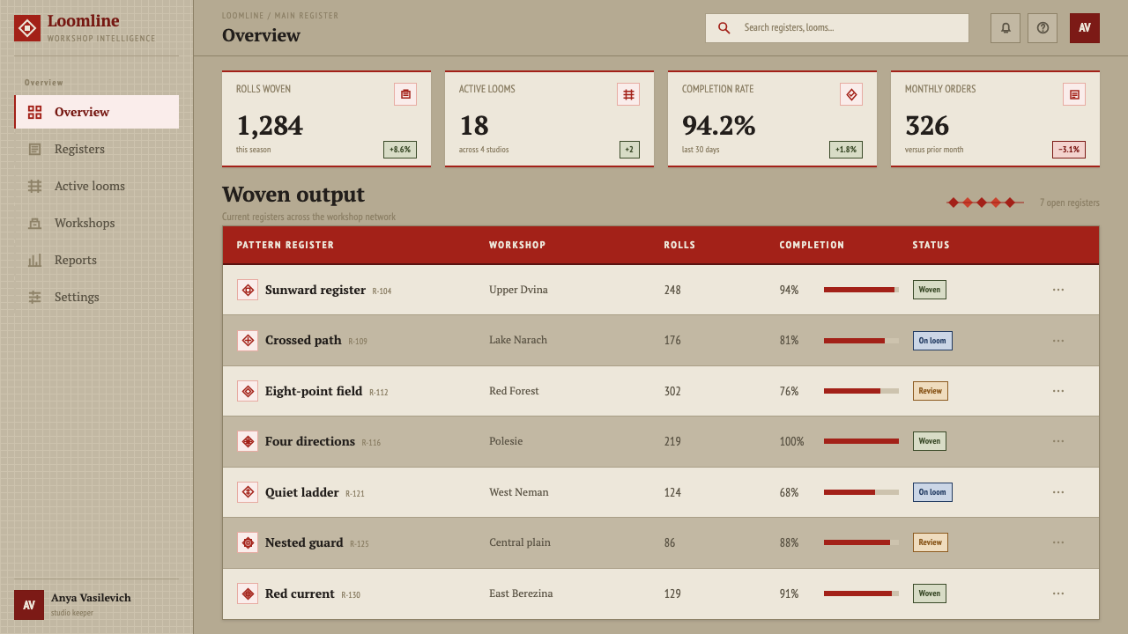Viewport: 1128px width, 634px height.
Task: Click 'West Neman' workshop cell
Action: 519,492
